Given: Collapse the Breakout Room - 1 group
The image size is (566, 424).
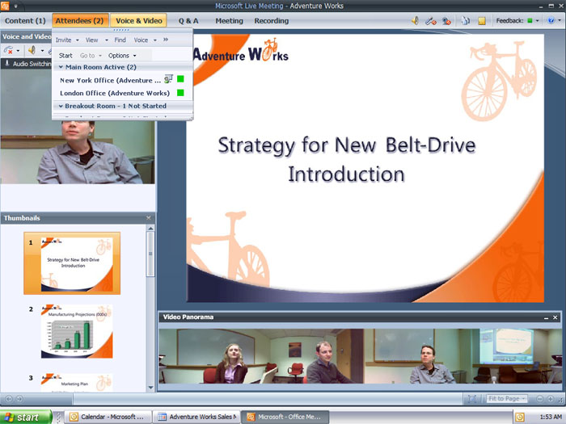Looking at the screenshot, I should (61, 106).
